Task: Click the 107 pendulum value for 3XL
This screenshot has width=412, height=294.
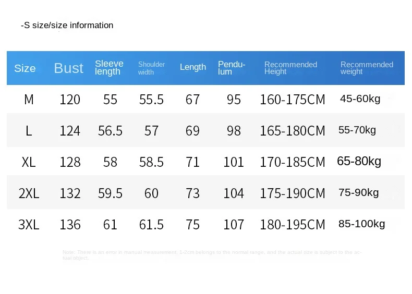Action: coord(234,225)
